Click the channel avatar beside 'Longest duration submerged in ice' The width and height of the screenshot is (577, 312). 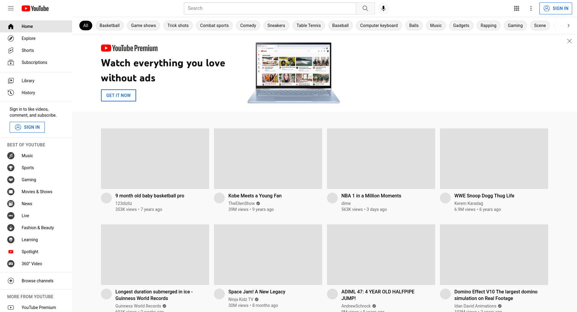[x=106, y=294]
